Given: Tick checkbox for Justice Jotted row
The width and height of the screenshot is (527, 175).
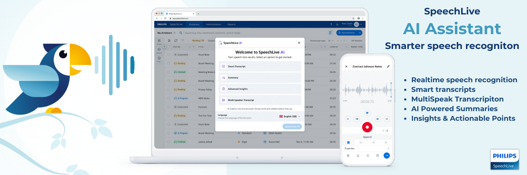Looking at the screenshot, I should [169, 142].
